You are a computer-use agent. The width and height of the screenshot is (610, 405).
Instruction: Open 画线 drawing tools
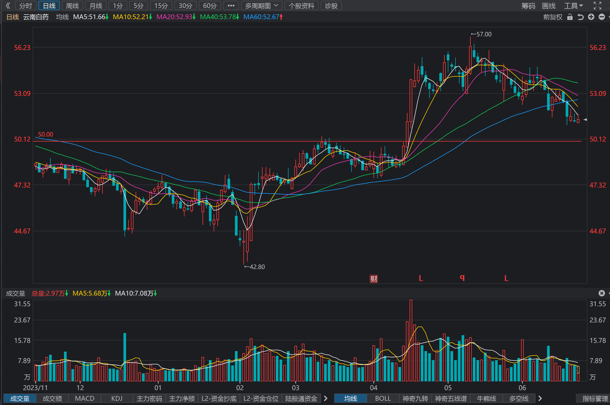pyautogui.click(x=548, y=6)
